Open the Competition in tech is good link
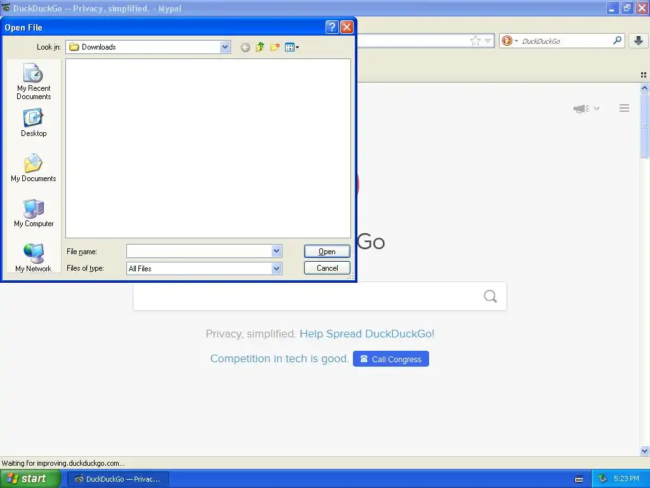The width and height of the screenshot is (650, 488). click(279, 358)
